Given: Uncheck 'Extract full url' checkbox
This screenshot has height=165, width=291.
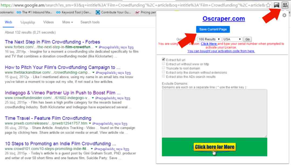Looking at the screenshot, I should click(164, 60).
